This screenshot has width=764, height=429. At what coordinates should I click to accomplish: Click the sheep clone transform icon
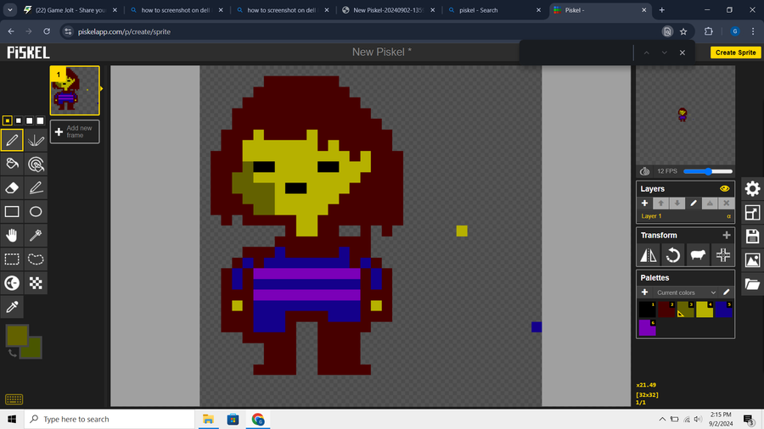pos(698,255)
